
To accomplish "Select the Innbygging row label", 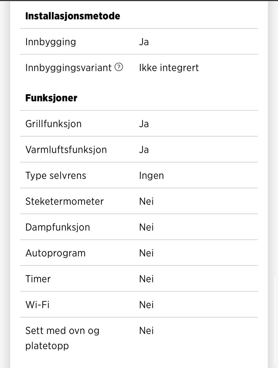I will [x=51, y=42].
